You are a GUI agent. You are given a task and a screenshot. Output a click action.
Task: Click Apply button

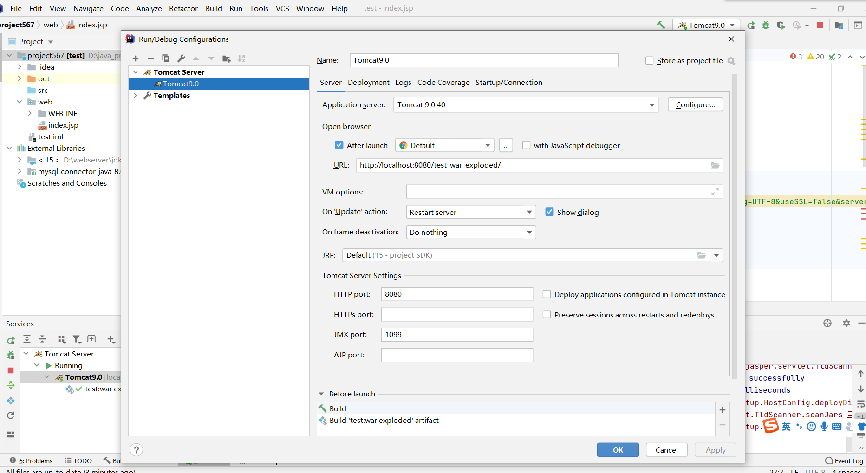pyautogui.click(x=715, y=450)
